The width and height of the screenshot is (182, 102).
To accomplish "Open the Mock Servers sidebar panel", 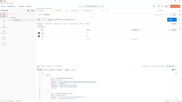I will (x=4, y=32).
